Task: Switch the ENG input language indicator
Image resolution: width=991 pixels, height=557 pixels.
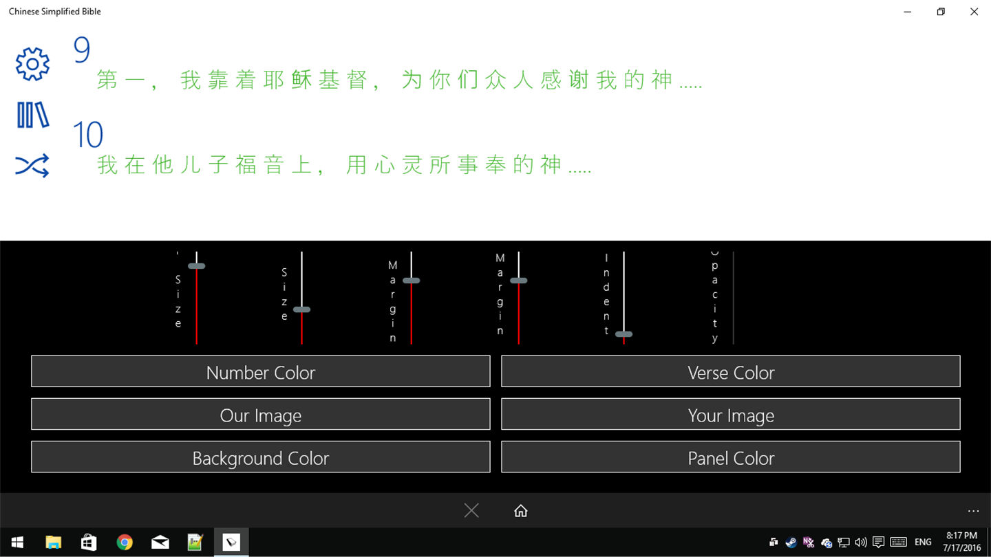Action: pyautogui.click(x=923, y=543)
